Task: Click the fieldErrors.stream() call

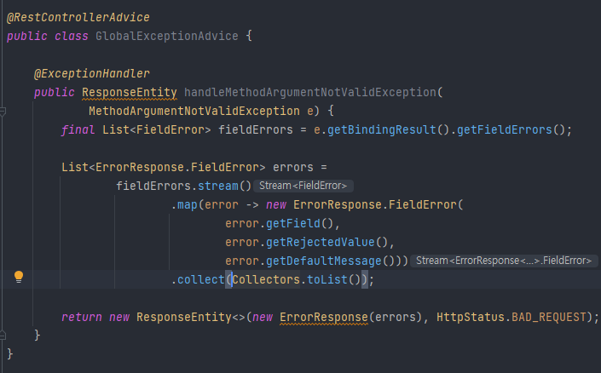Action: tap(183, 186)
